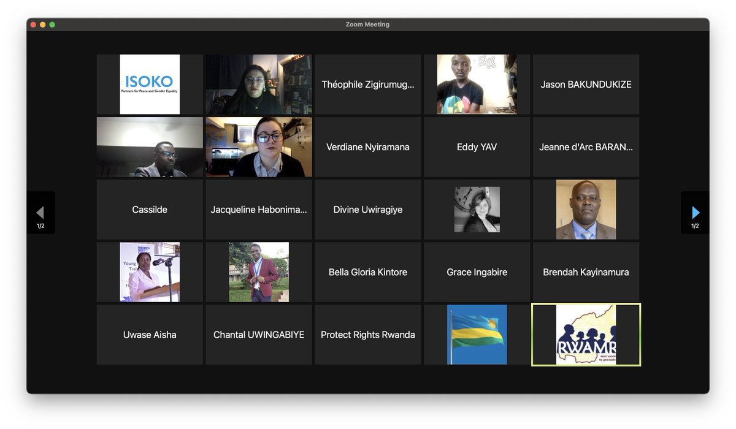736x429 pixels.
Task: Click Uwase Aisha participant tile
Action: tap(150, 335)
